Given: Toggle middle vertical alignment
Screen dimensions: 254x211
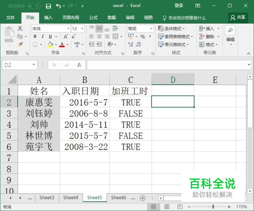Looking at the screenshot, I should coord(99,29).
